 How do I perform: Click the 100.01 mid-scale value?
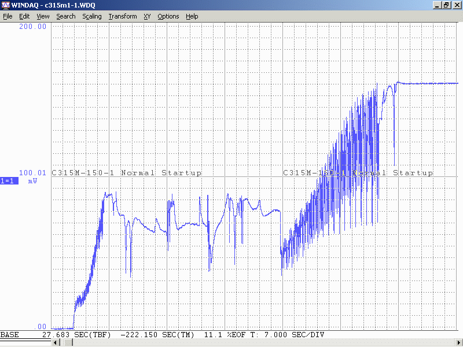(x=32, y=173)
